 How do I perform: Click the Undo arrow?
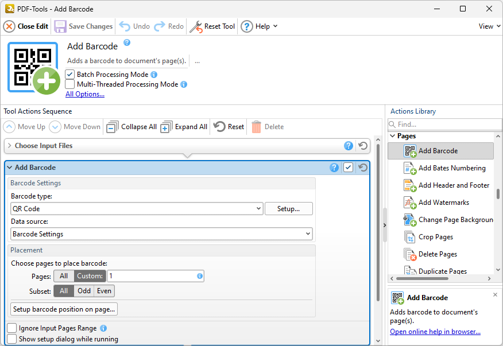point(125,26)
